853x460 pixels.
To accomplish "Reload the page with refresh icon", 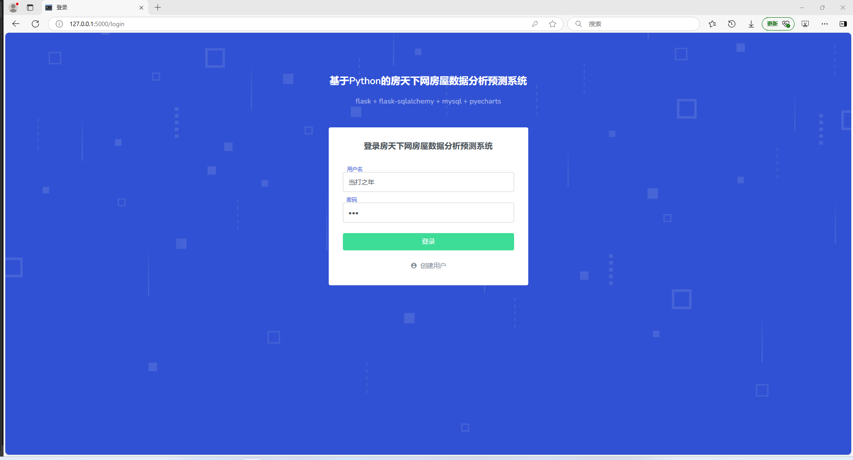I will [x=35, y=24].
